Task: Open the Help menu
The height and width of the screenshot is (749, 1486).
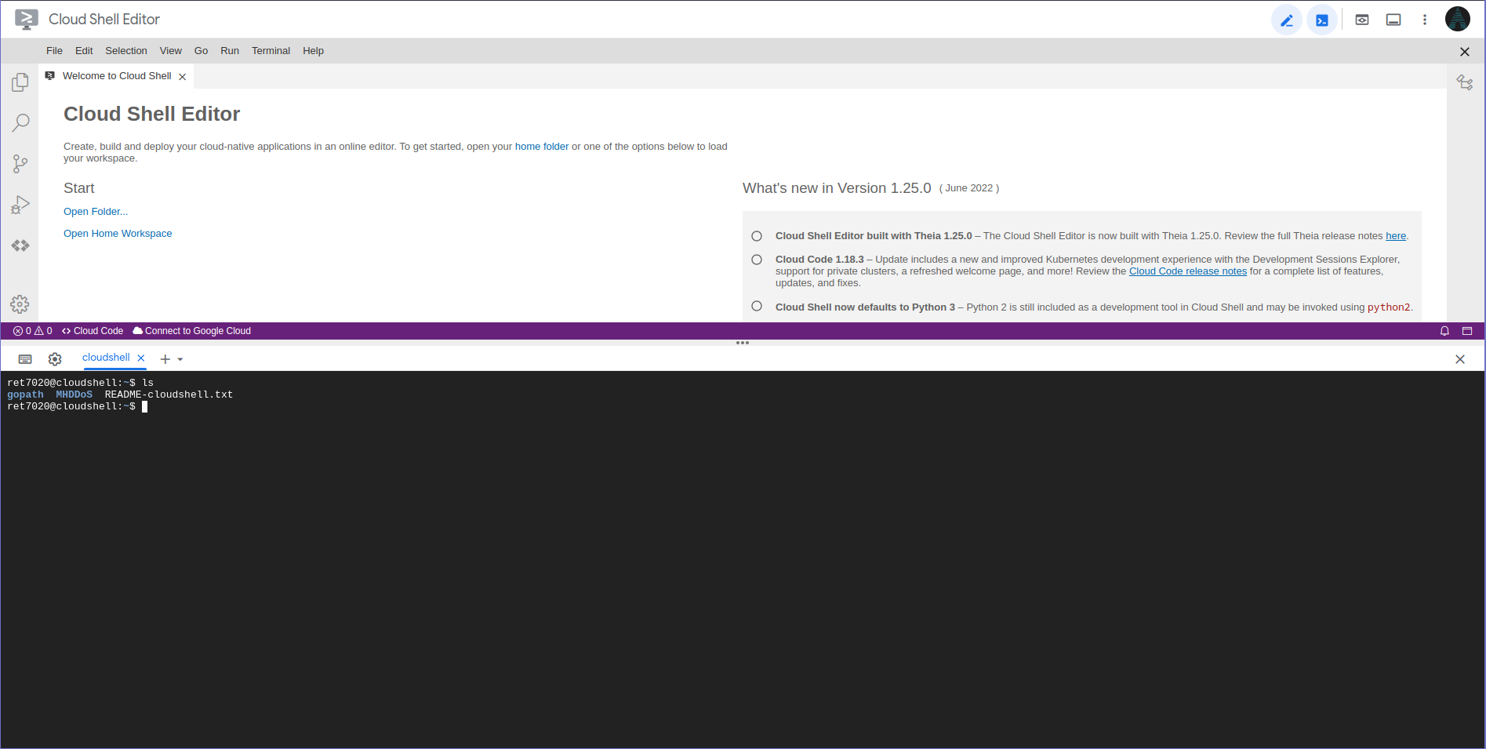Action: coord(314,51)
